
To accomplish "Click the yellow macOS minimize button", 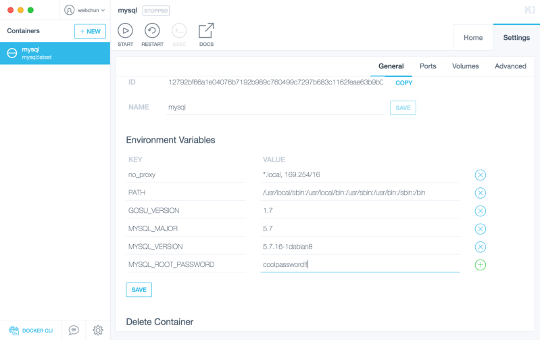I will pyautogui.click(x=21, y=10).
